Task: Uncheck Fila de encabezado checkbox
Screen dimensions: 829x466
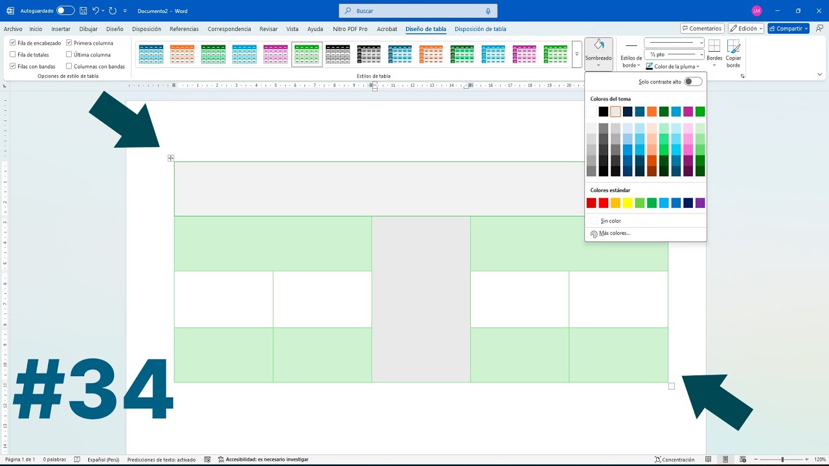Action: click(x=13, y=43)
